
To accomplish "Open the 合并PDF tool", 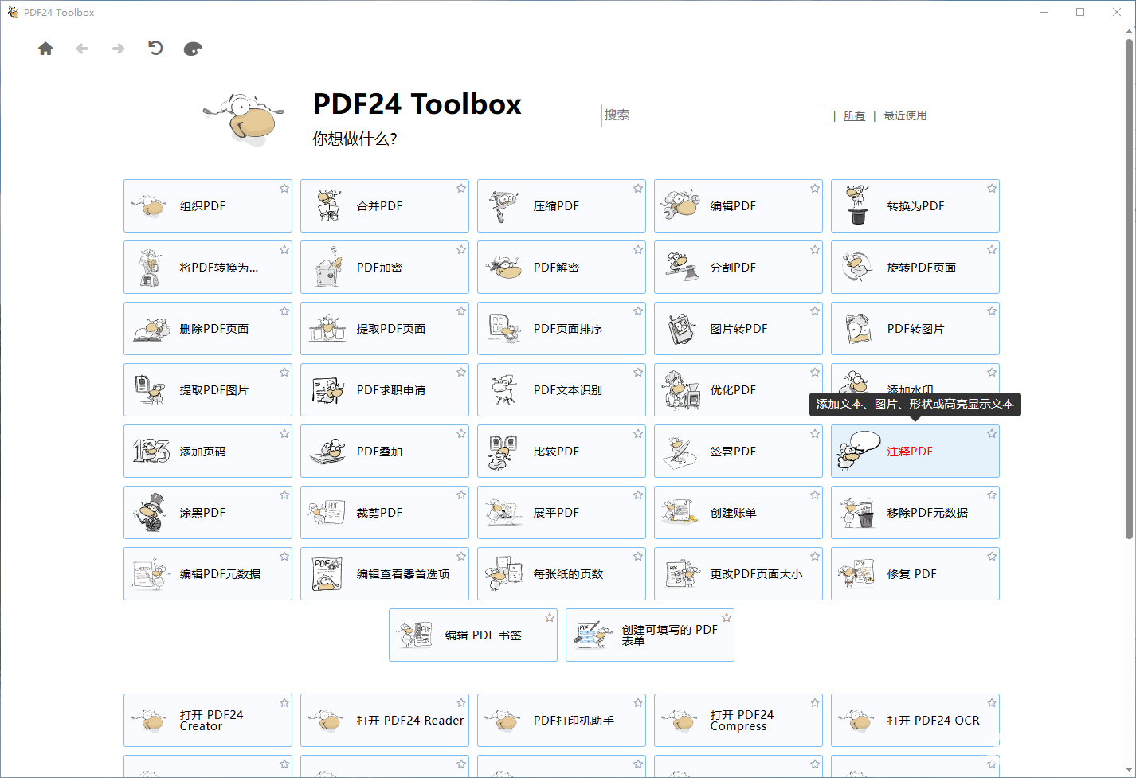I will [385, 205].
